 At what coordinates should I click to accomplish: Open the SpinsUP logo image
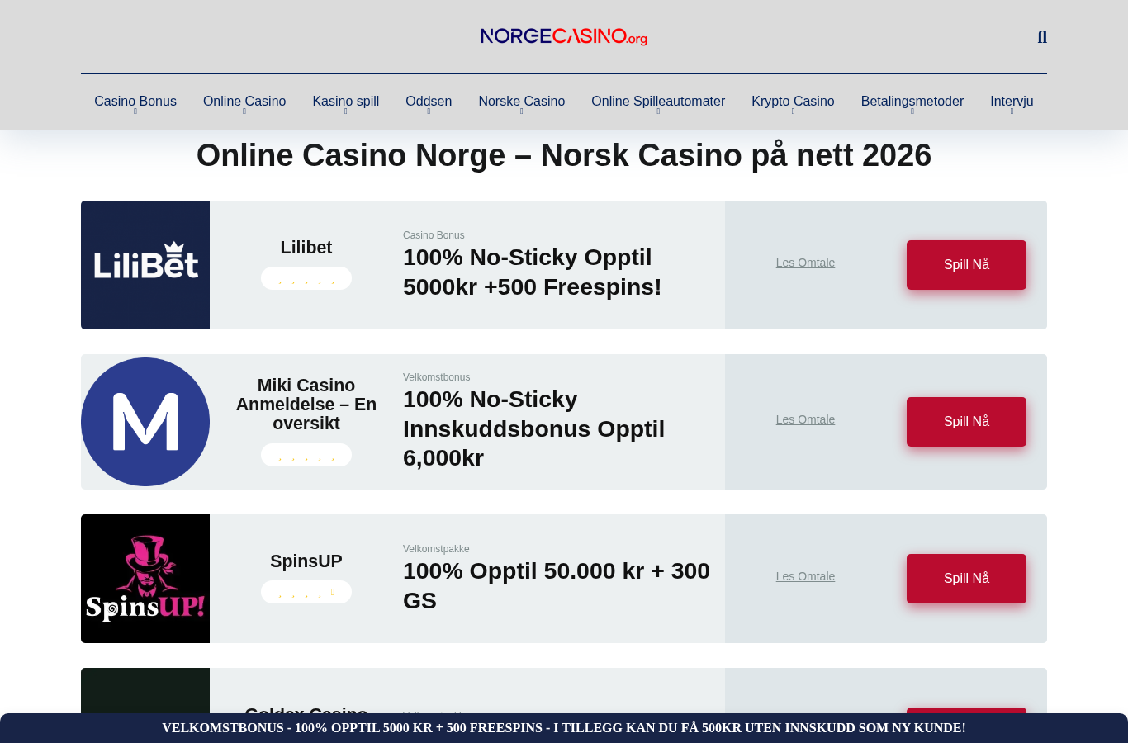coord(145,579)
